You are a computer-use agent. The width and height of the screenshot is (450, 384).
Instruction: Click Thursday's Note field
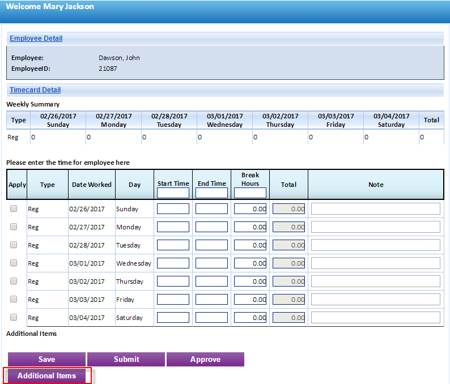(376, 281)
